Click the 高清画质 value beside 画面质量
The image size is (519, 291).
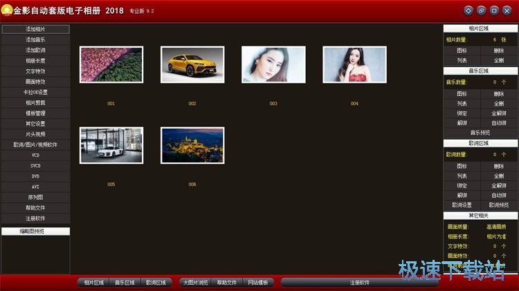496,227
